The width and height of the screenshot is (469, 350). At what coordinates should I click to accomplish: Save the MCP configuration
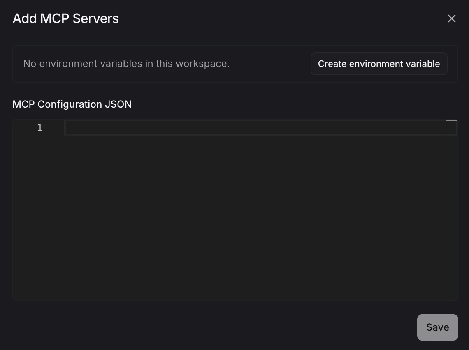pyautogui.click(x=438, y=327)
